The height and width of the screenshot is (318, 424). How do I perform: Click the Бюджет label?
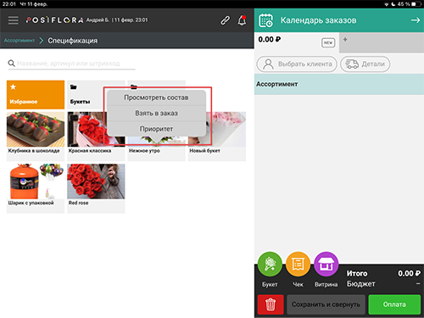point(361,284)
